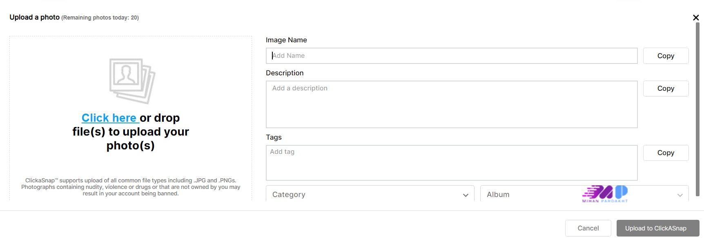
Task: Focus the Image Name 'Add Name' field
Action: point(451,56)
